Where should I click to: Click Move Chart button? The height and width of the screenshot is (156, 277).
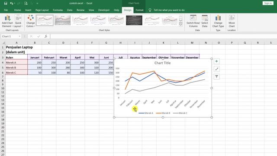point(232,21)
